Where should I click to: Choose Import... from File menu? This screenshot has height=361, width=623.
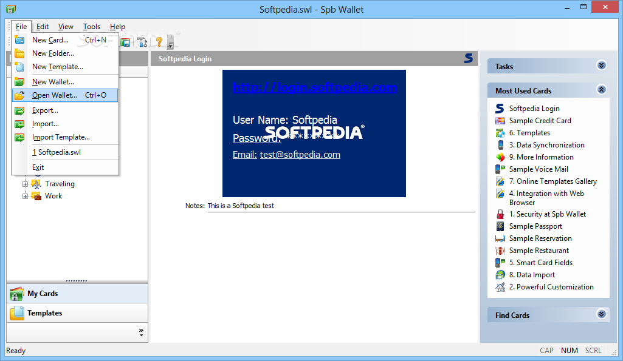tap(65, 124)
